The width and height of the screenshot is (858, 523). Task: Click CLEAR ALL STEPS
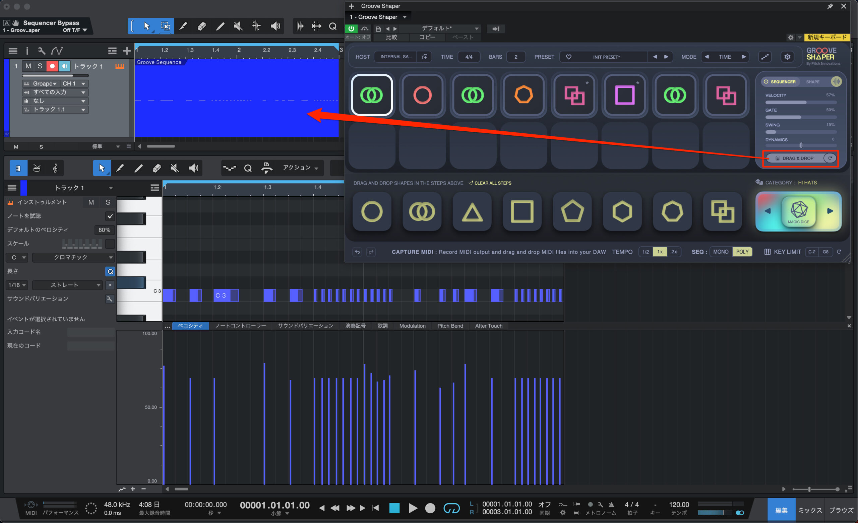pos(492,183)
